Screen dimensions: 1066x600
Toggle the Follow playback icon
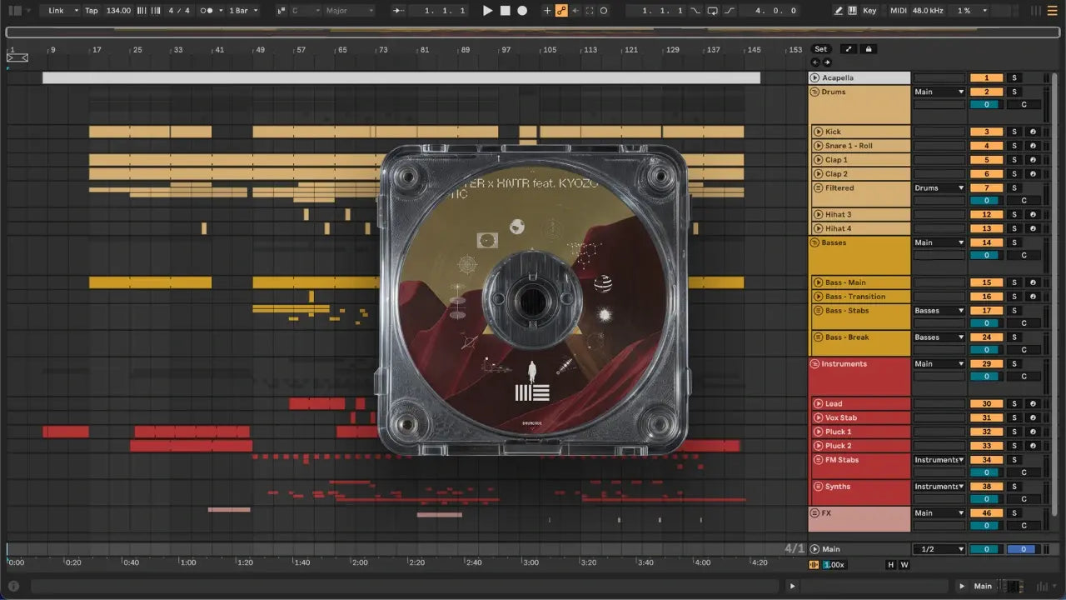400,11
